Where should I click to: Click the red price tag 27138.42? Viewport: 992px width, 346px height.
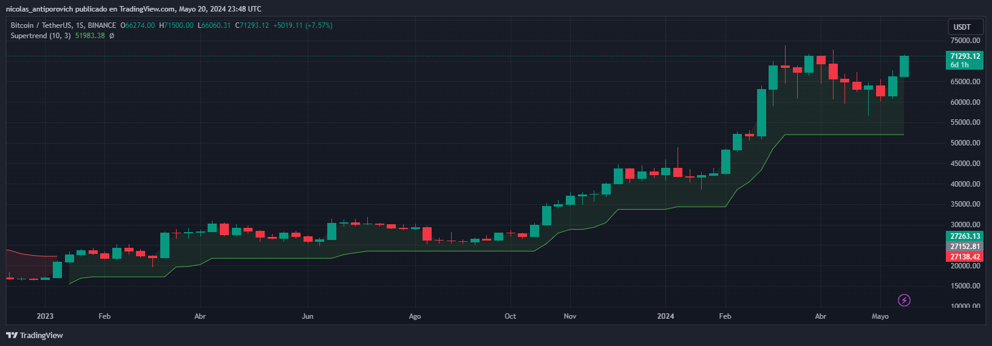click(965, 257)
